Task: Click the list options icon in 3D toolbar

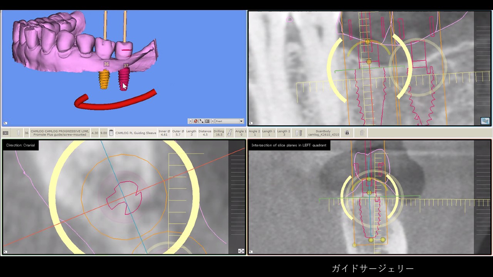Action: (x=207, y=121)
